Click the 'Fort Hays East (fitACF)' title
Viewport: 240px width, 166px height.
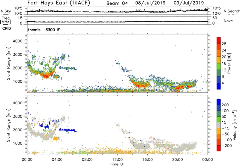(58, 3)
